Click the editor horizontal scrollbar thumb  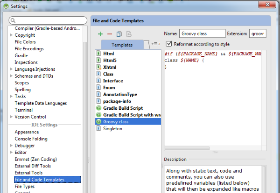187,148
